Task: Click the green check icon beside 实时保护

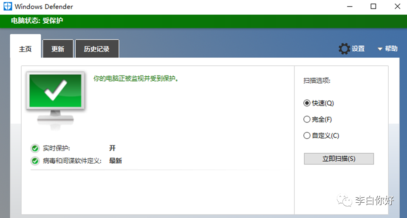Action: click(35, 148)
